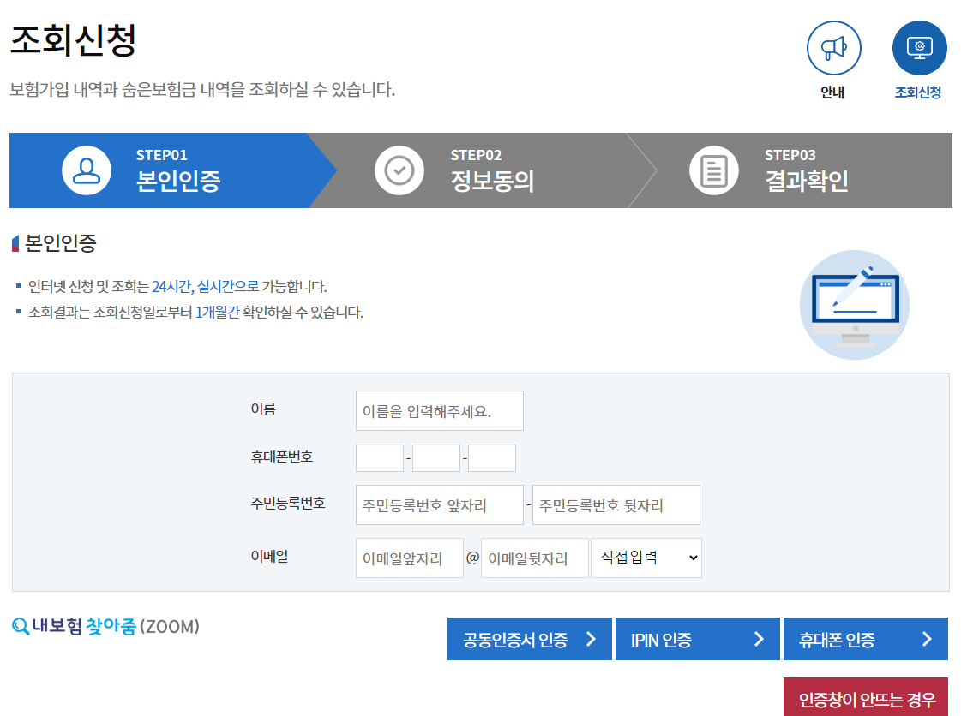Focus the 주민등록번호 앞자리 field
The height and width of the screenshot is (716, 961).
[440, 504]
